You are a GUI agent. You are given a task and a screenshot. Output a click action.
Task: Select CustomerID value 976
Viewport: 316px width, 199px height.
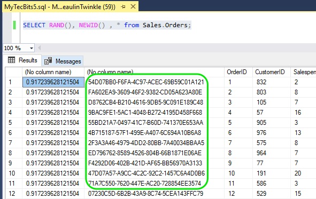coord(272,133)
